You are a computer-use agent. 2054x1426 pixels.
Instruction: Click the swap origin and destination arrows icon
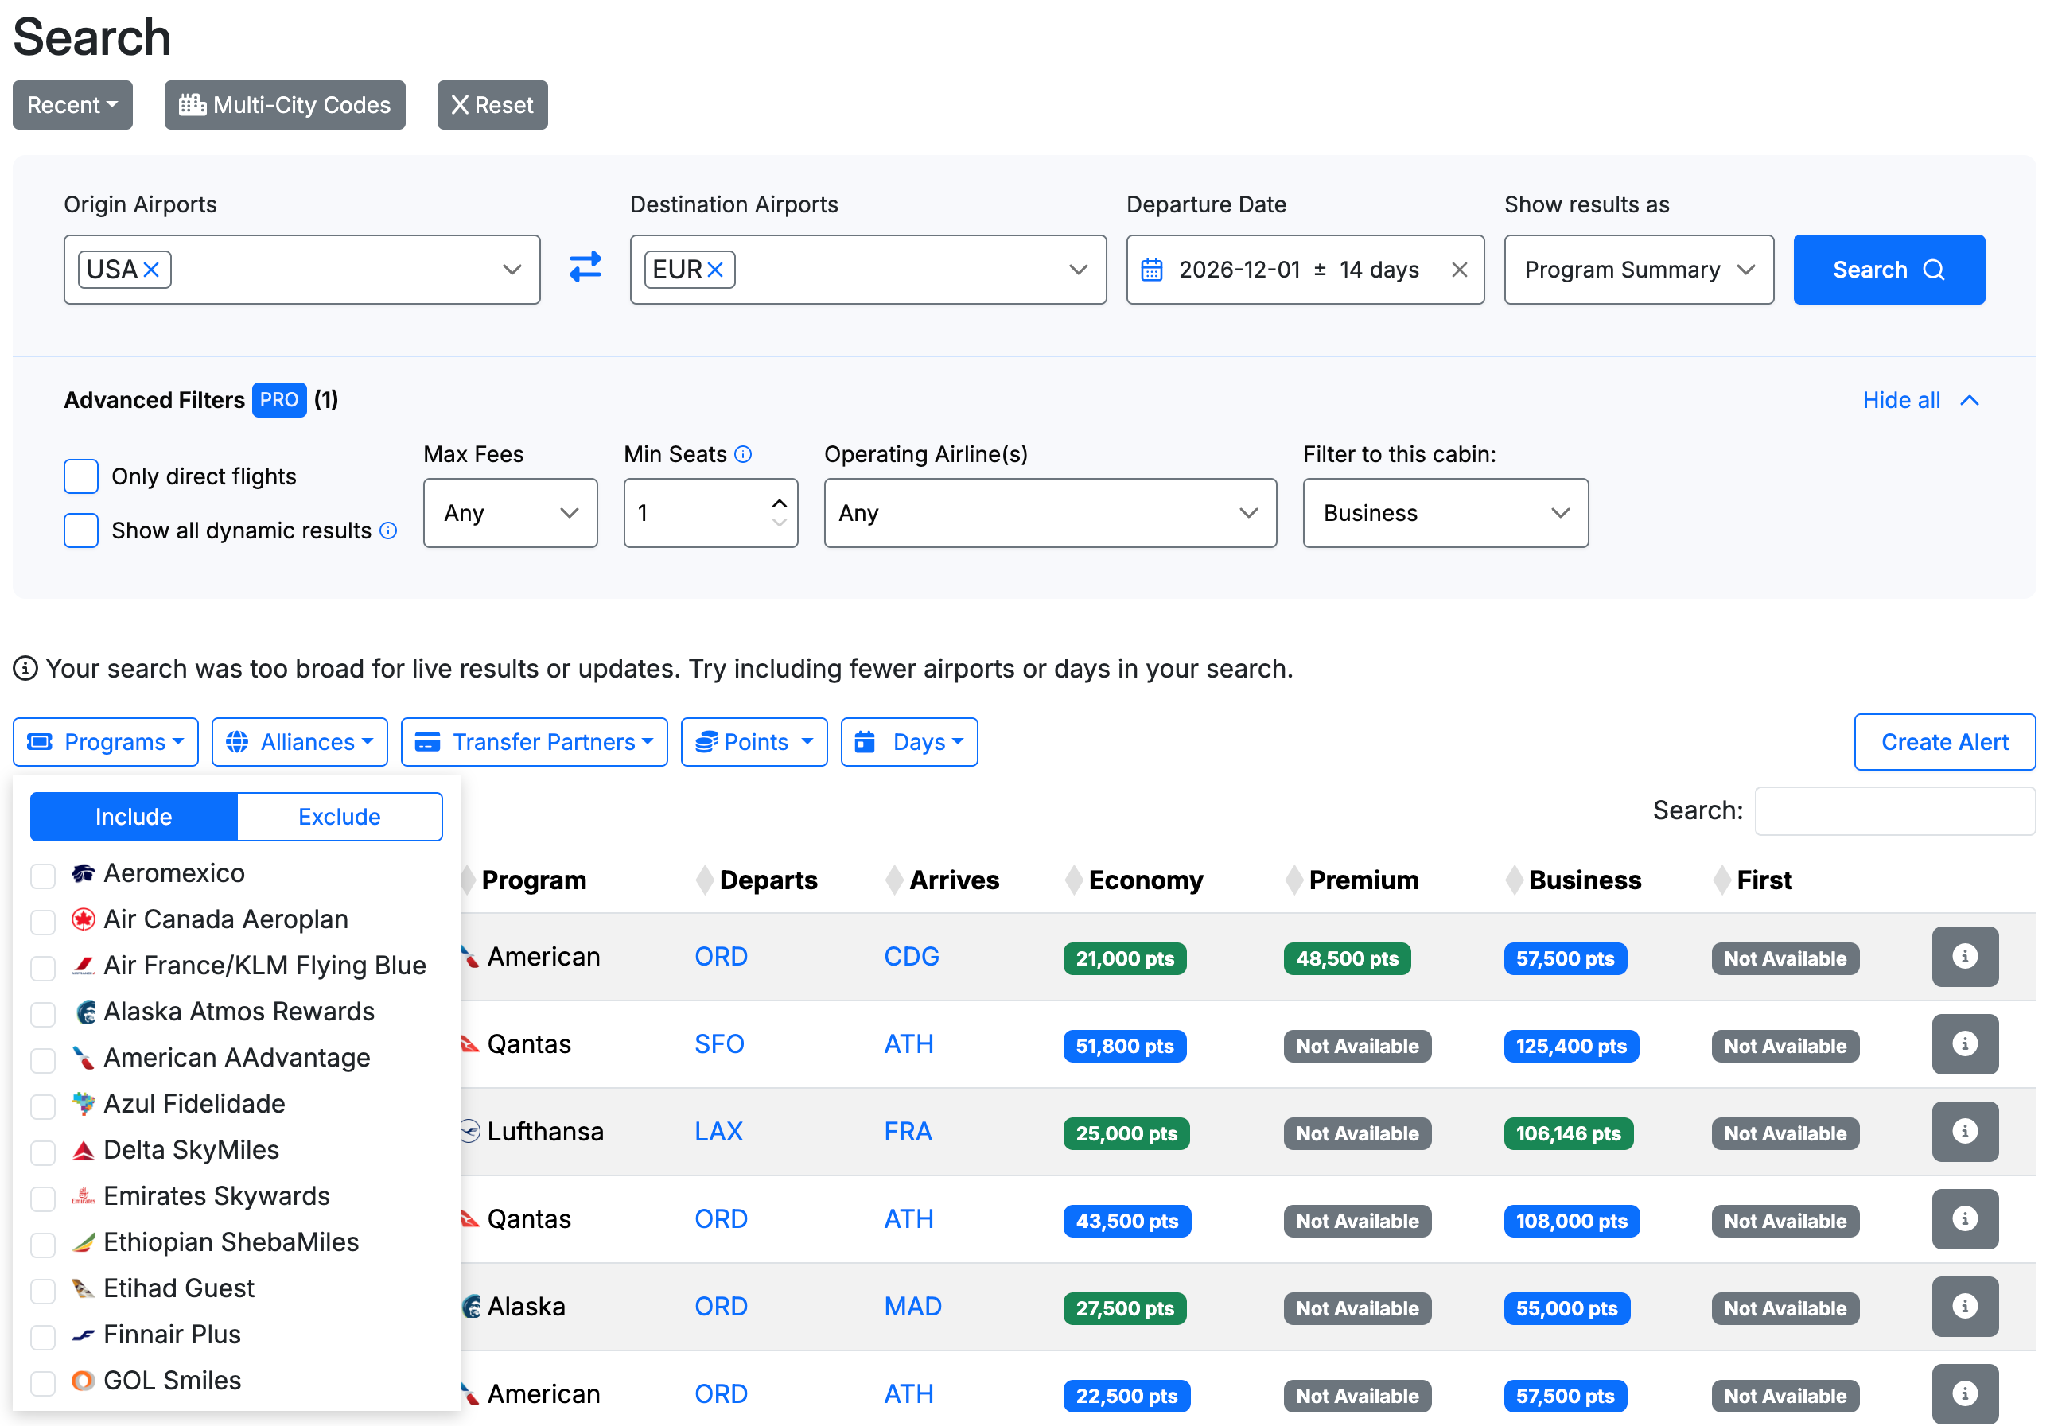click(585, 267)
